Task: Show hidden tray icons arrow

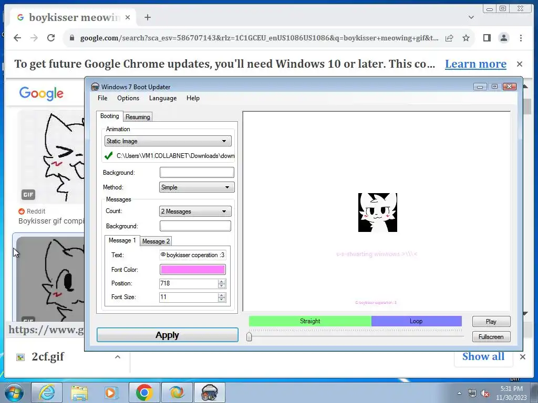Action: pos(459,394)
